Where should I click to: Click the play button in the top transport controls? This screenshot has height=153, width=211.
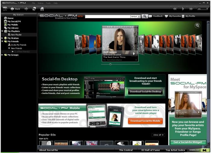[x=183, y=9]
